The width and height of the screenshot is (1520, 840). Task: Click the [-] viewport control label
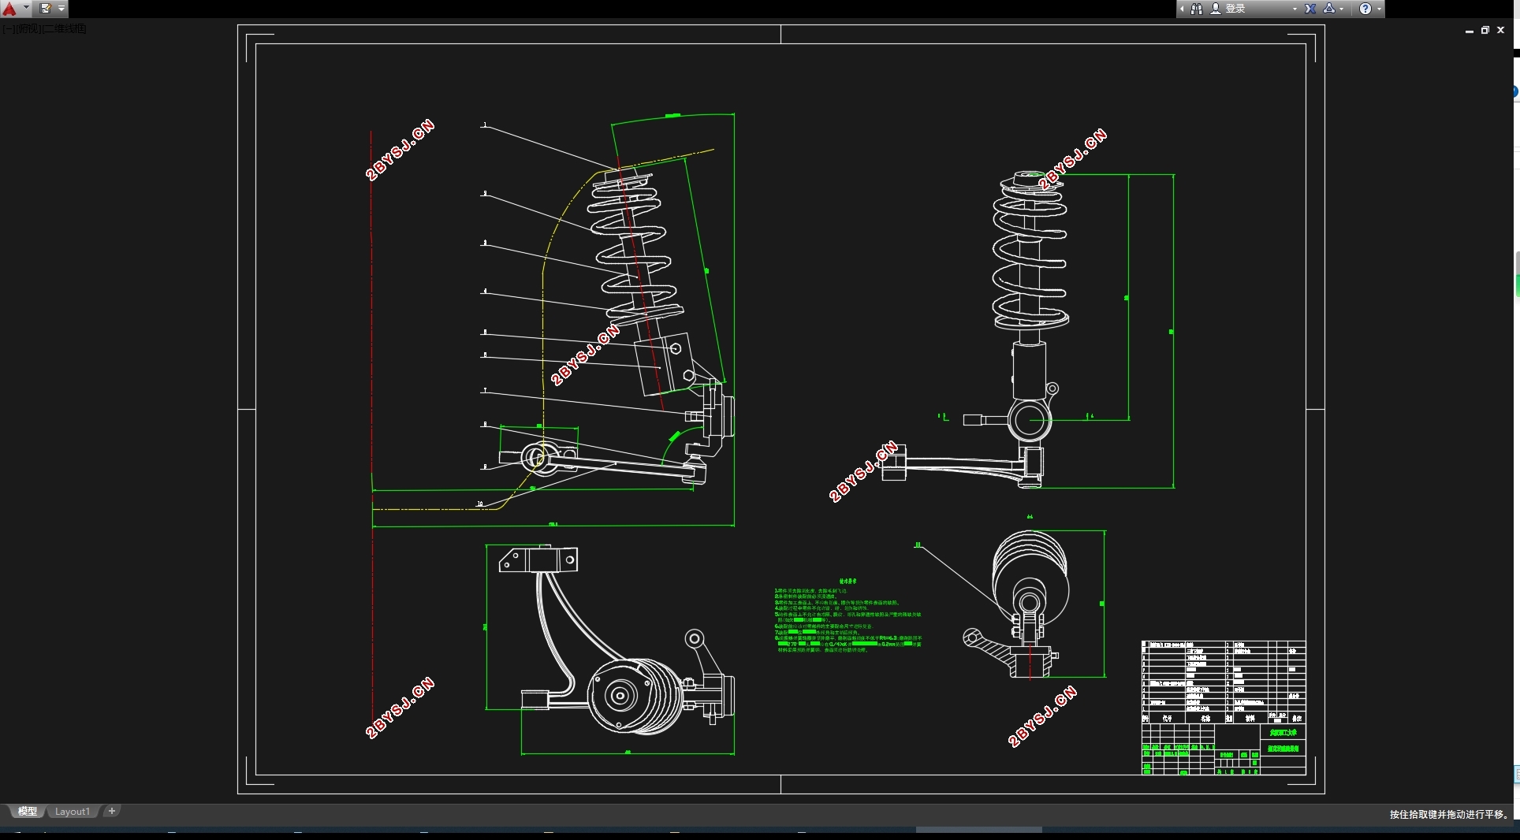click(9, 28)
